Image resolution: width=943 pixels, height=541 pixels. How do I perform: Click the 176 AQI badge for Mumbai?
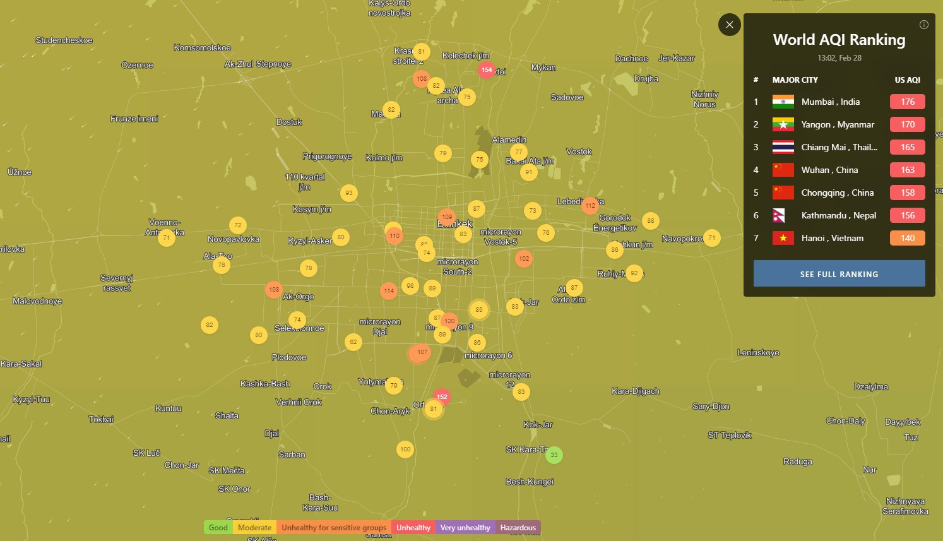pos(907,102)
